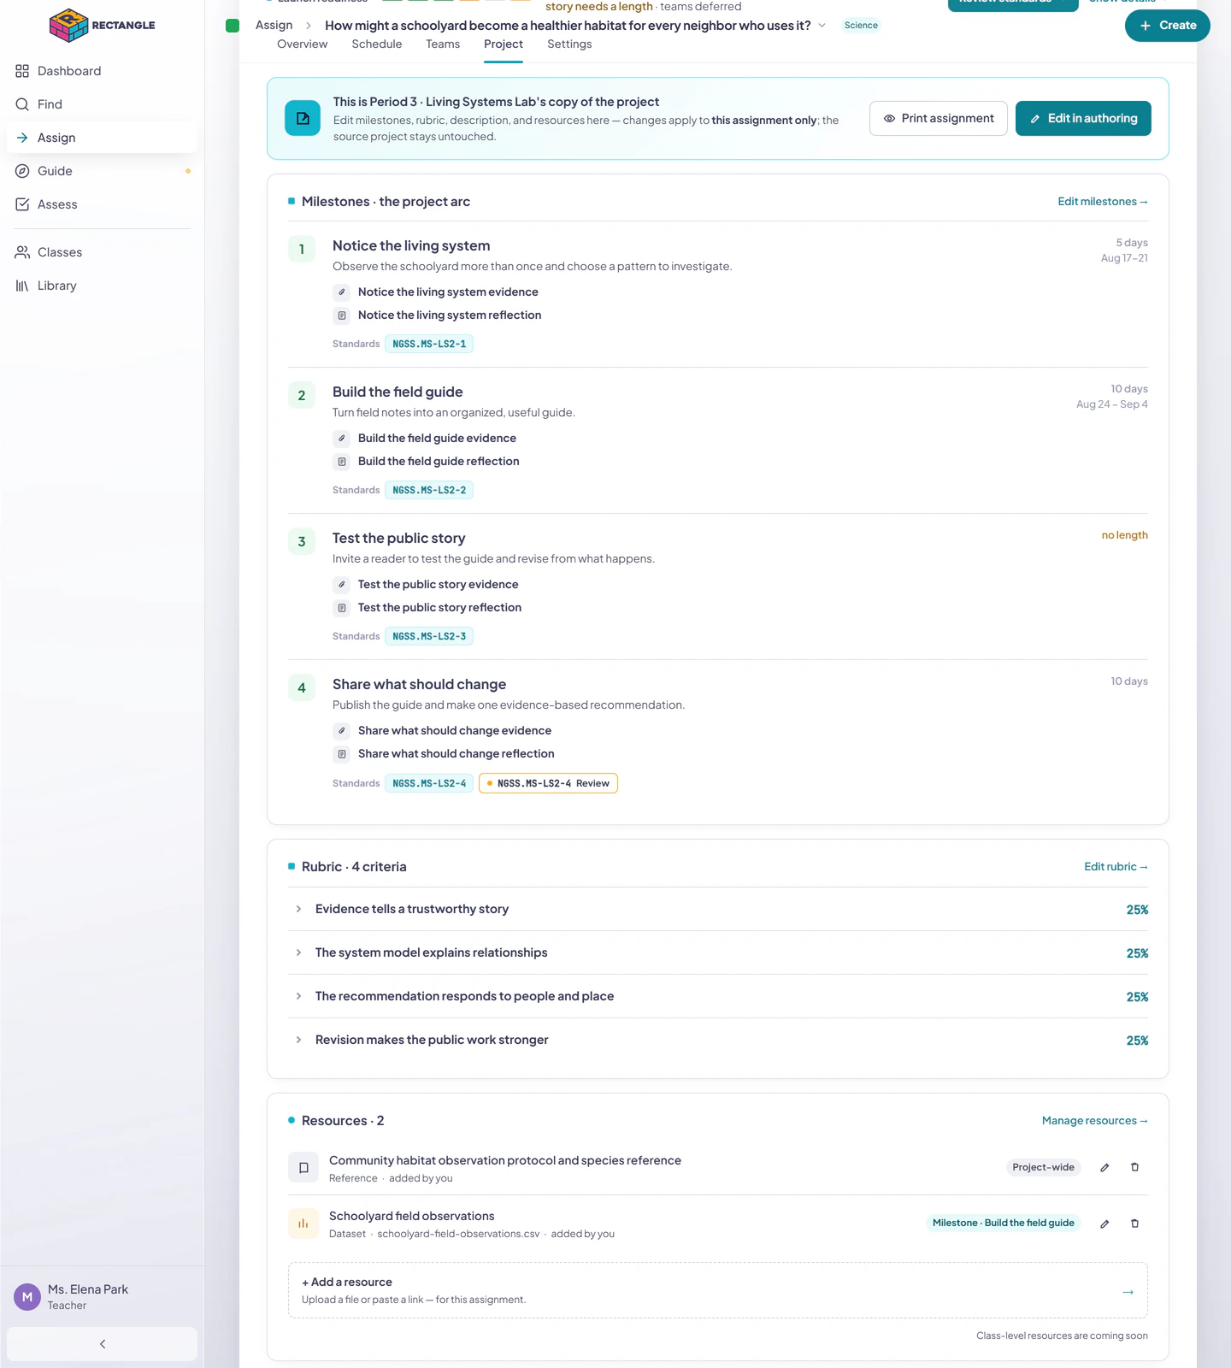Open the project title dropdown chevron
The image size is (1231, 1368).
tap(822, 26)
